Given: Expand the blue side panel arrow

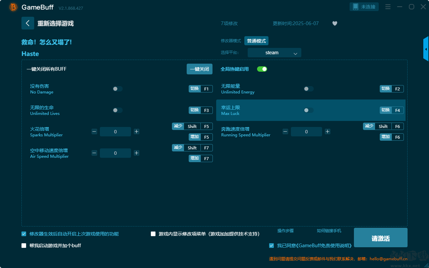Looking at the screenshot, I should pos(426,49).
